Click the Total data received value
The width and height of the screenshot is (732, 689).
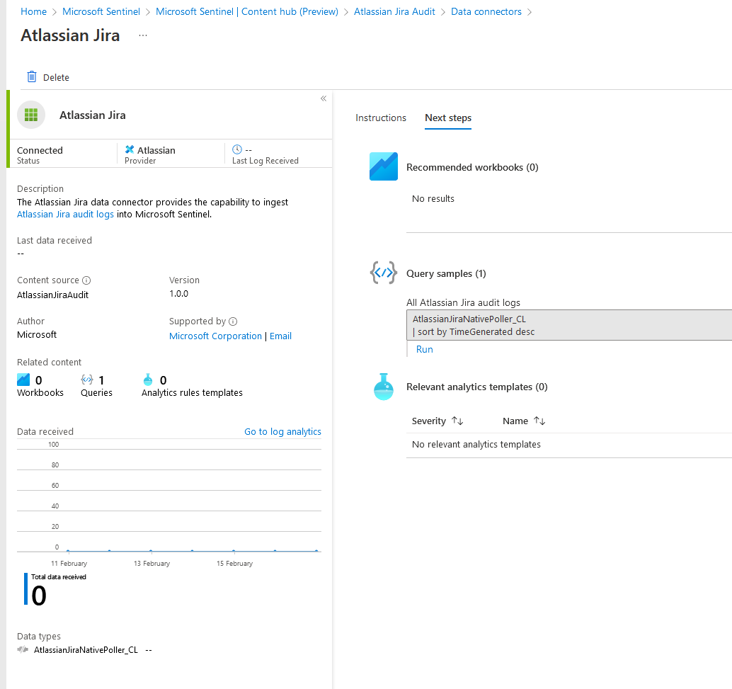coord(39,596)
